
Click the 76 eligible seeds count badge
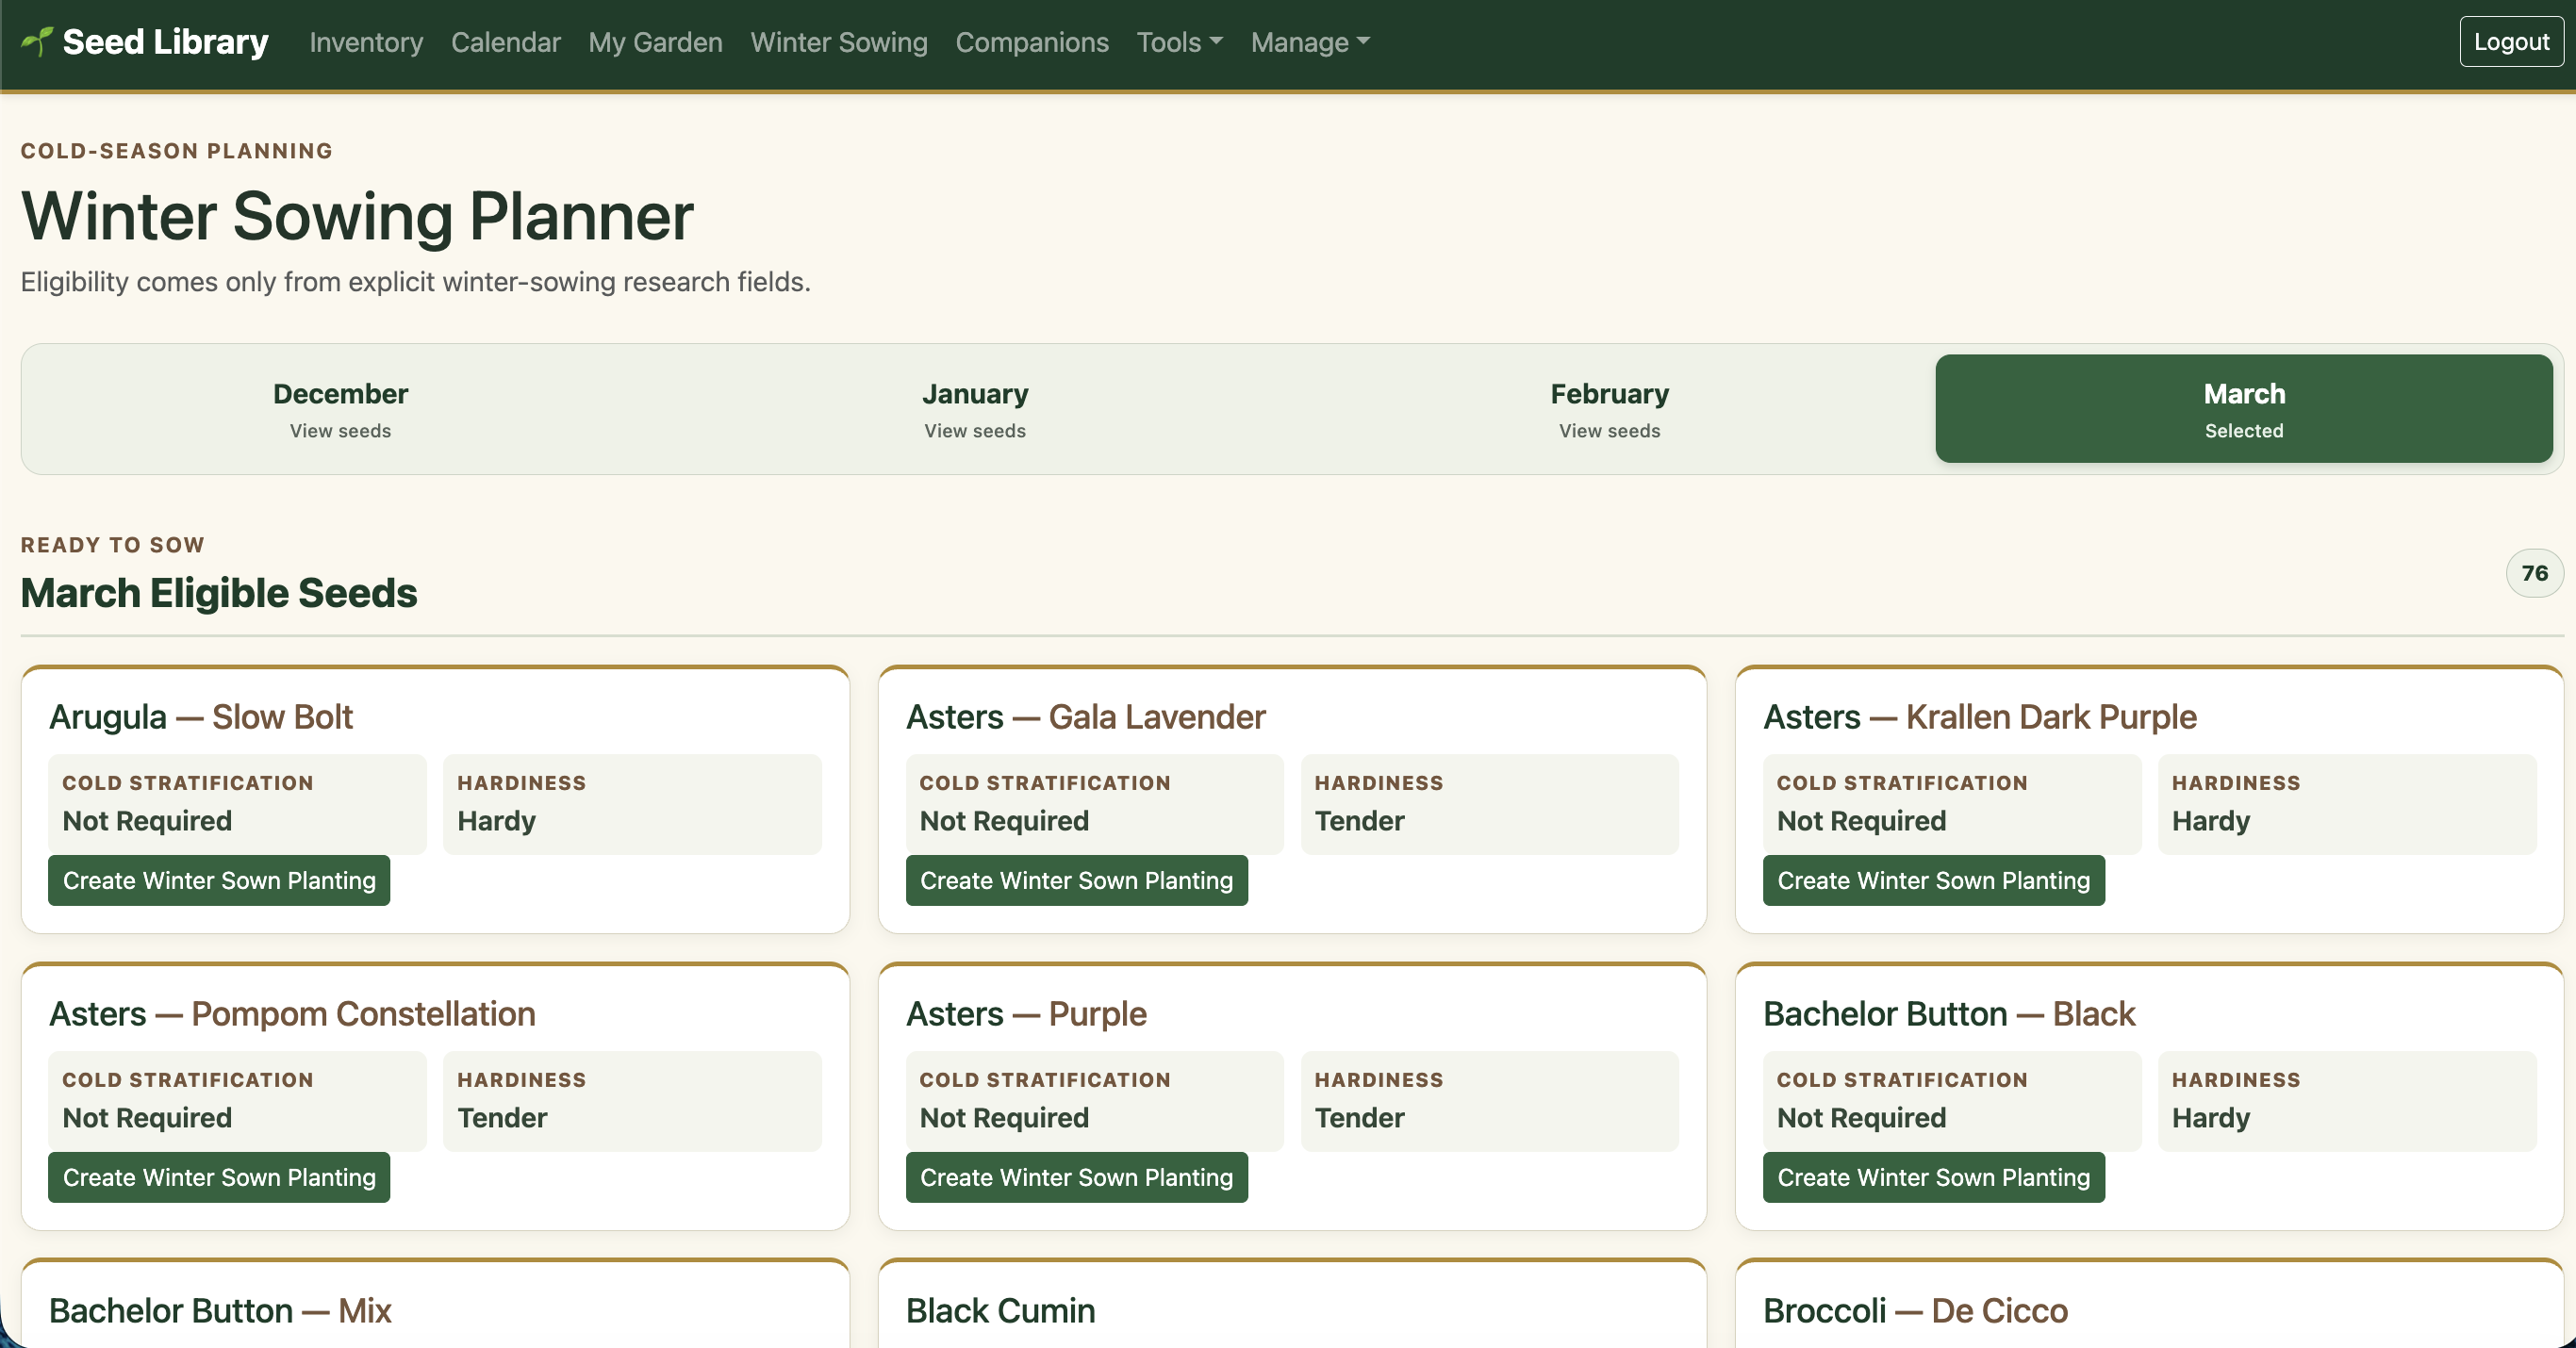tap(2534, 574)
